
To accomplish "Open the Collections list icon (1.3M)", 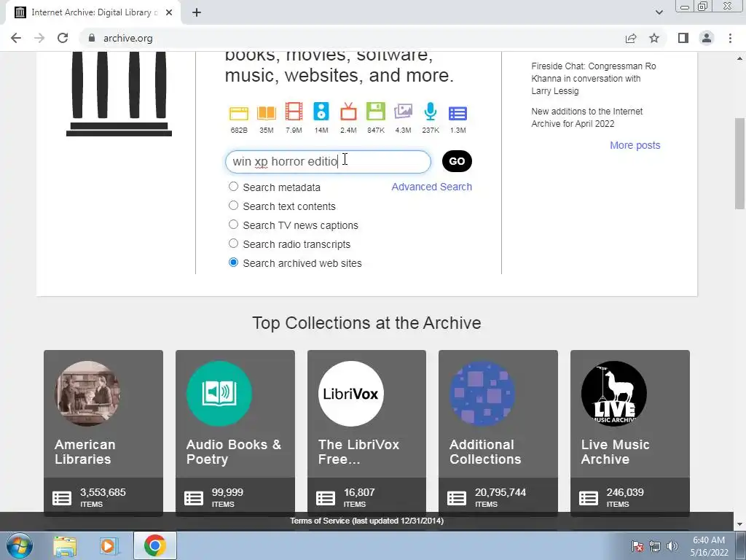I will [458, 113].
